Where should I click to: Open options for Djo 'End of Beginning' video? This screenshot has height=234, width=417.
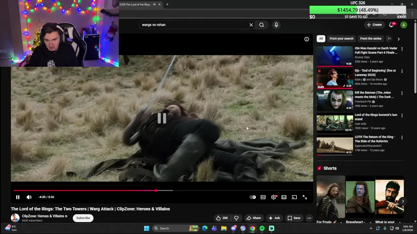(402, 71)
